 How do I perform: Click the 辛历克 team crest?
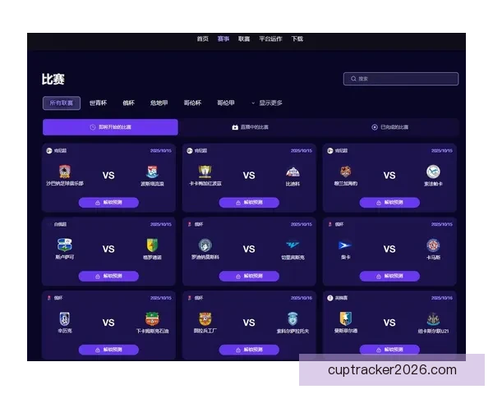(65, 319)
